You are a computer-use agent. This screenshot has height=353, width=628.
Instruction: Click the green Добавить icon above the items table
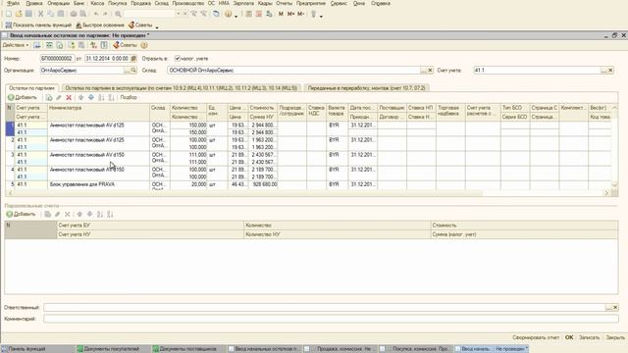click(11, 97)
